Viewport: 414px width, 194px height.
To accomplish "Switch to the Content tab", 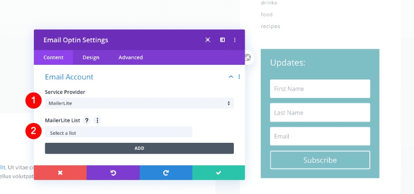I will pyautogui.click(x=53, y=57).
